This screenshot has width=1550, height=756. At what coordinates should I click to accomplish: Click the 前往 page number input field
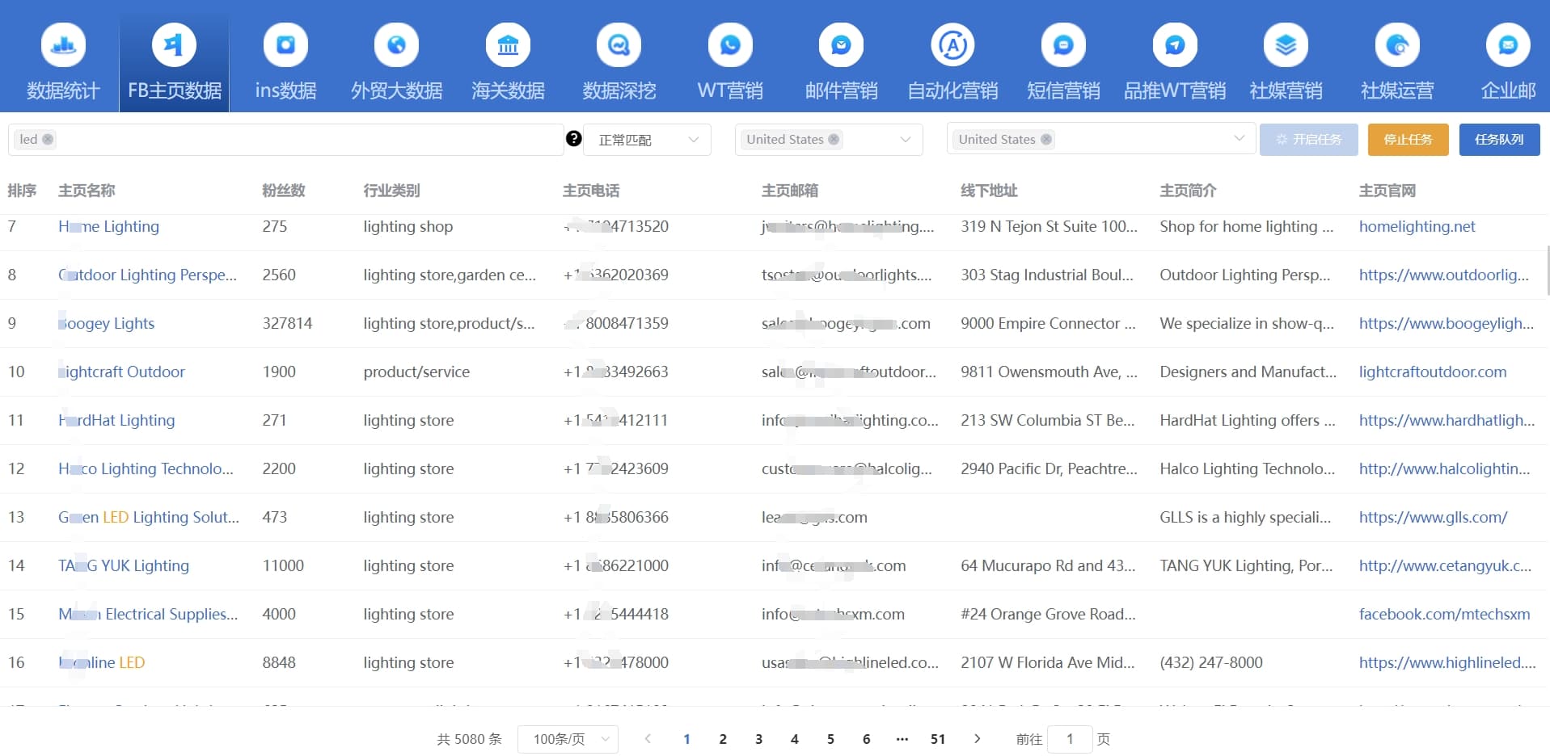(x=1070, y=739)
